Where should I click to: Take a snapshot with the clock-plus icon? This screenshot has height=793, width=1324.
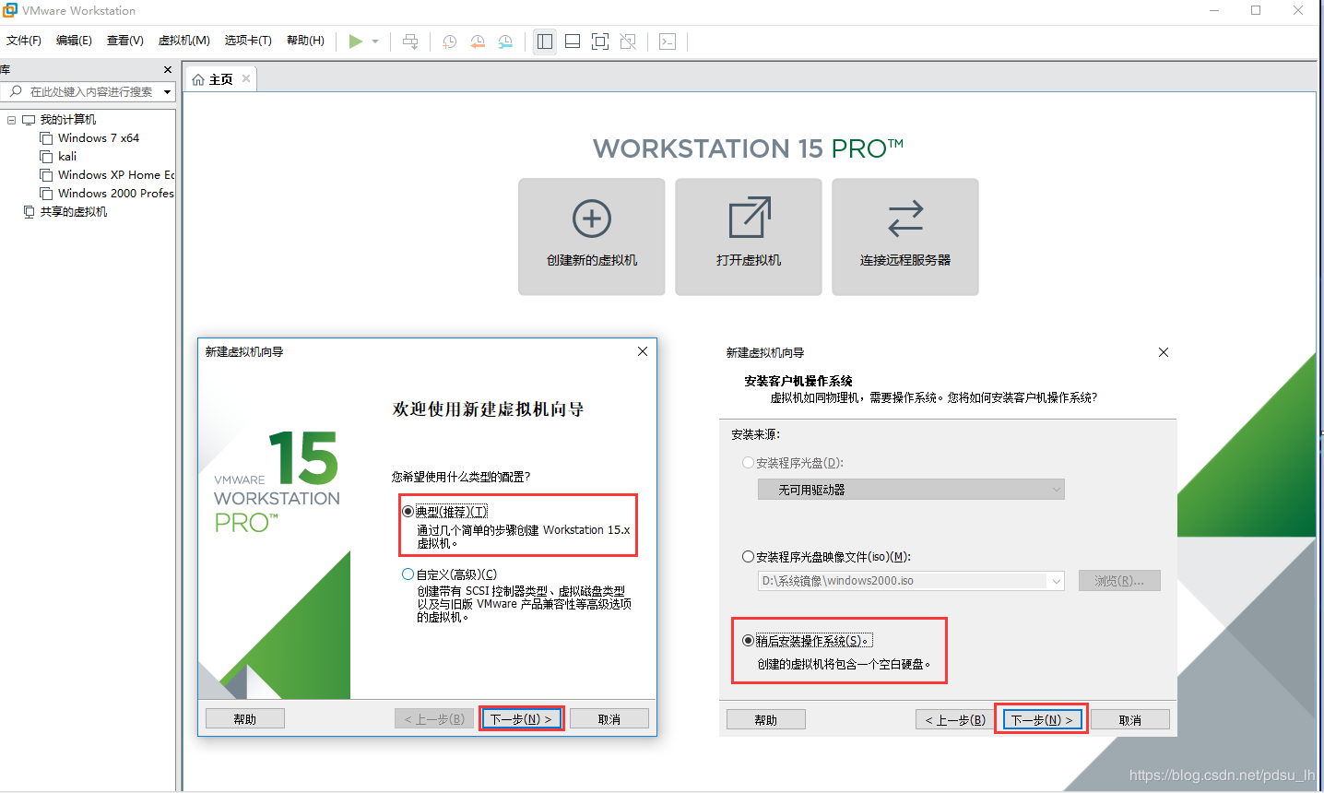(x=450, y=41)
